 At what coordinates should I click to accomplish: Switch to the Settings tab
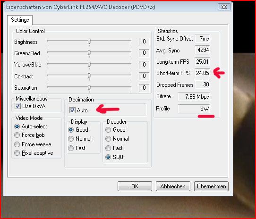20,20
